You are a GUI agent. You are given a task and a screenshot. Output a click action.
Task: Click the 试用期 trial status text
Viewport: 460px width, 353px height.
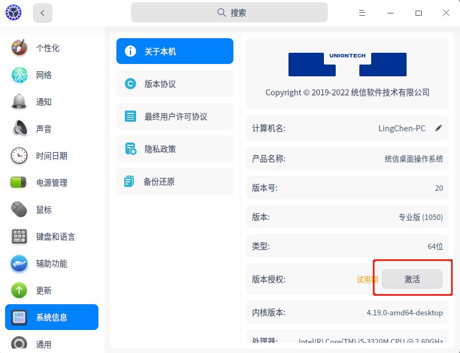coord(367,279)
